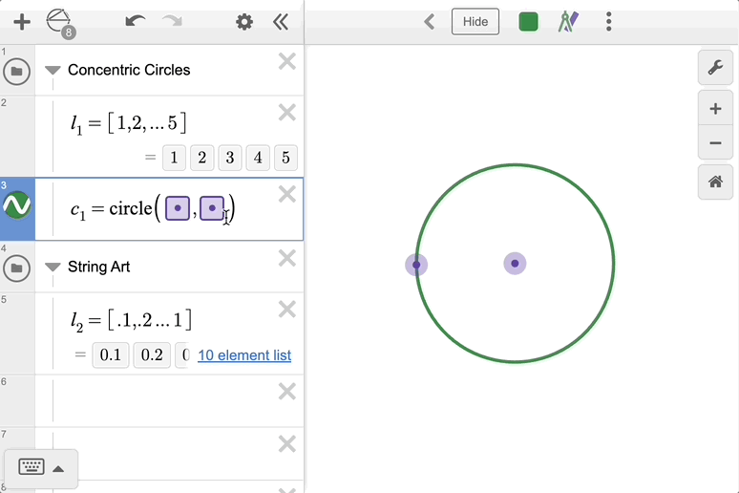Screen dimensions: 739x493
Task: Collapse the expression list with double chevron
Action: coord(280,22)
